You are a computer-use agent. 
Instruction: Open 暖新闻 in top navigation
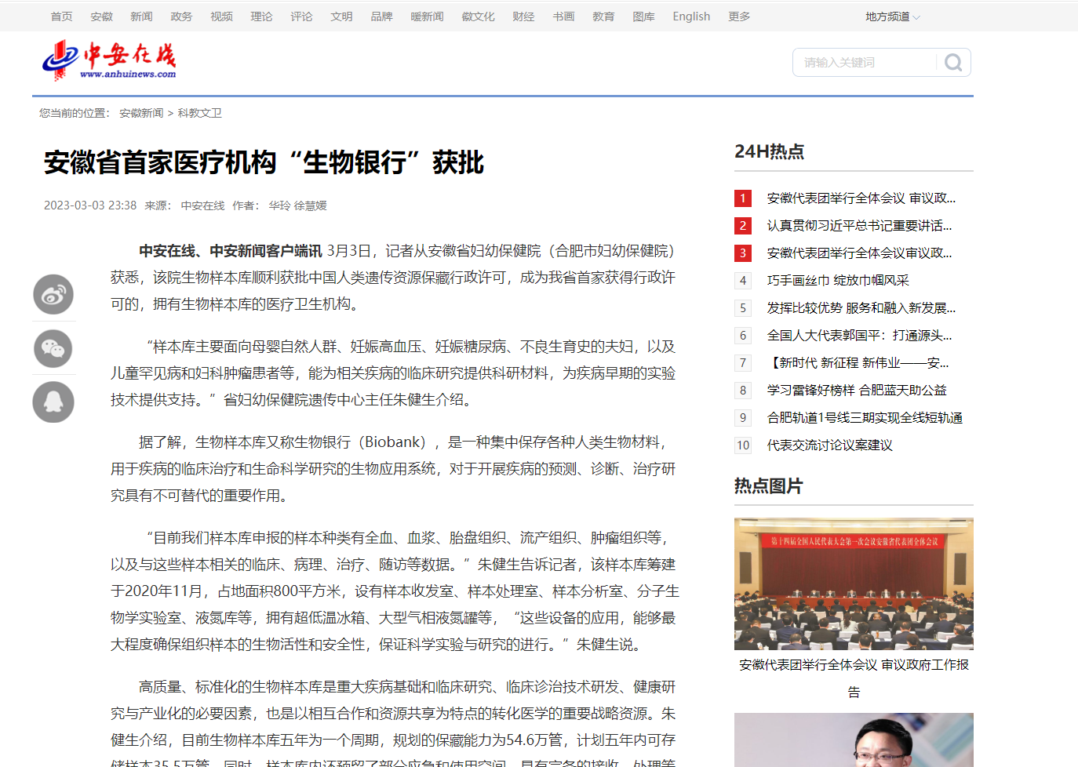point(428,16)
